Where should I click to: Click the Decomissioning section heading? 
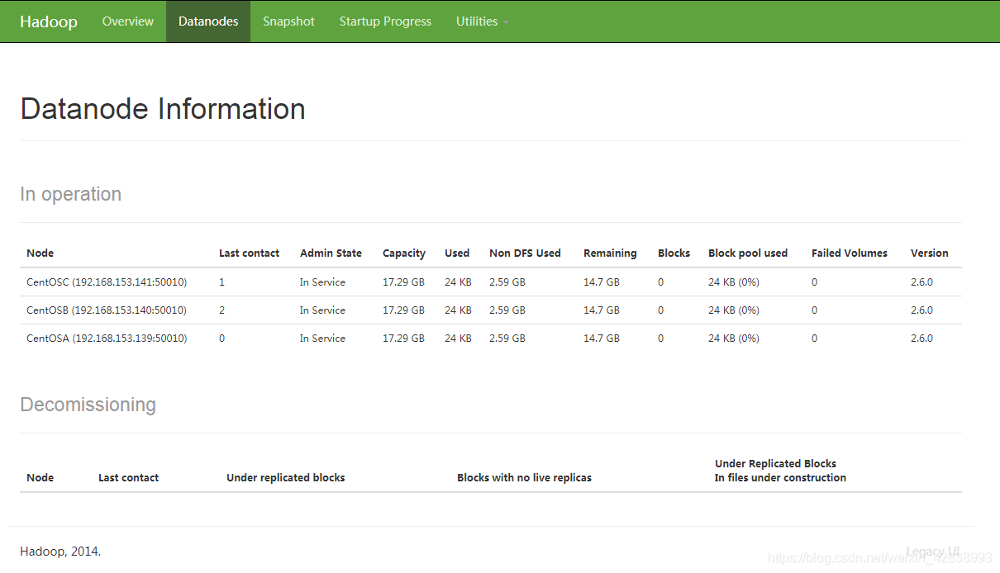pos(88,405)
